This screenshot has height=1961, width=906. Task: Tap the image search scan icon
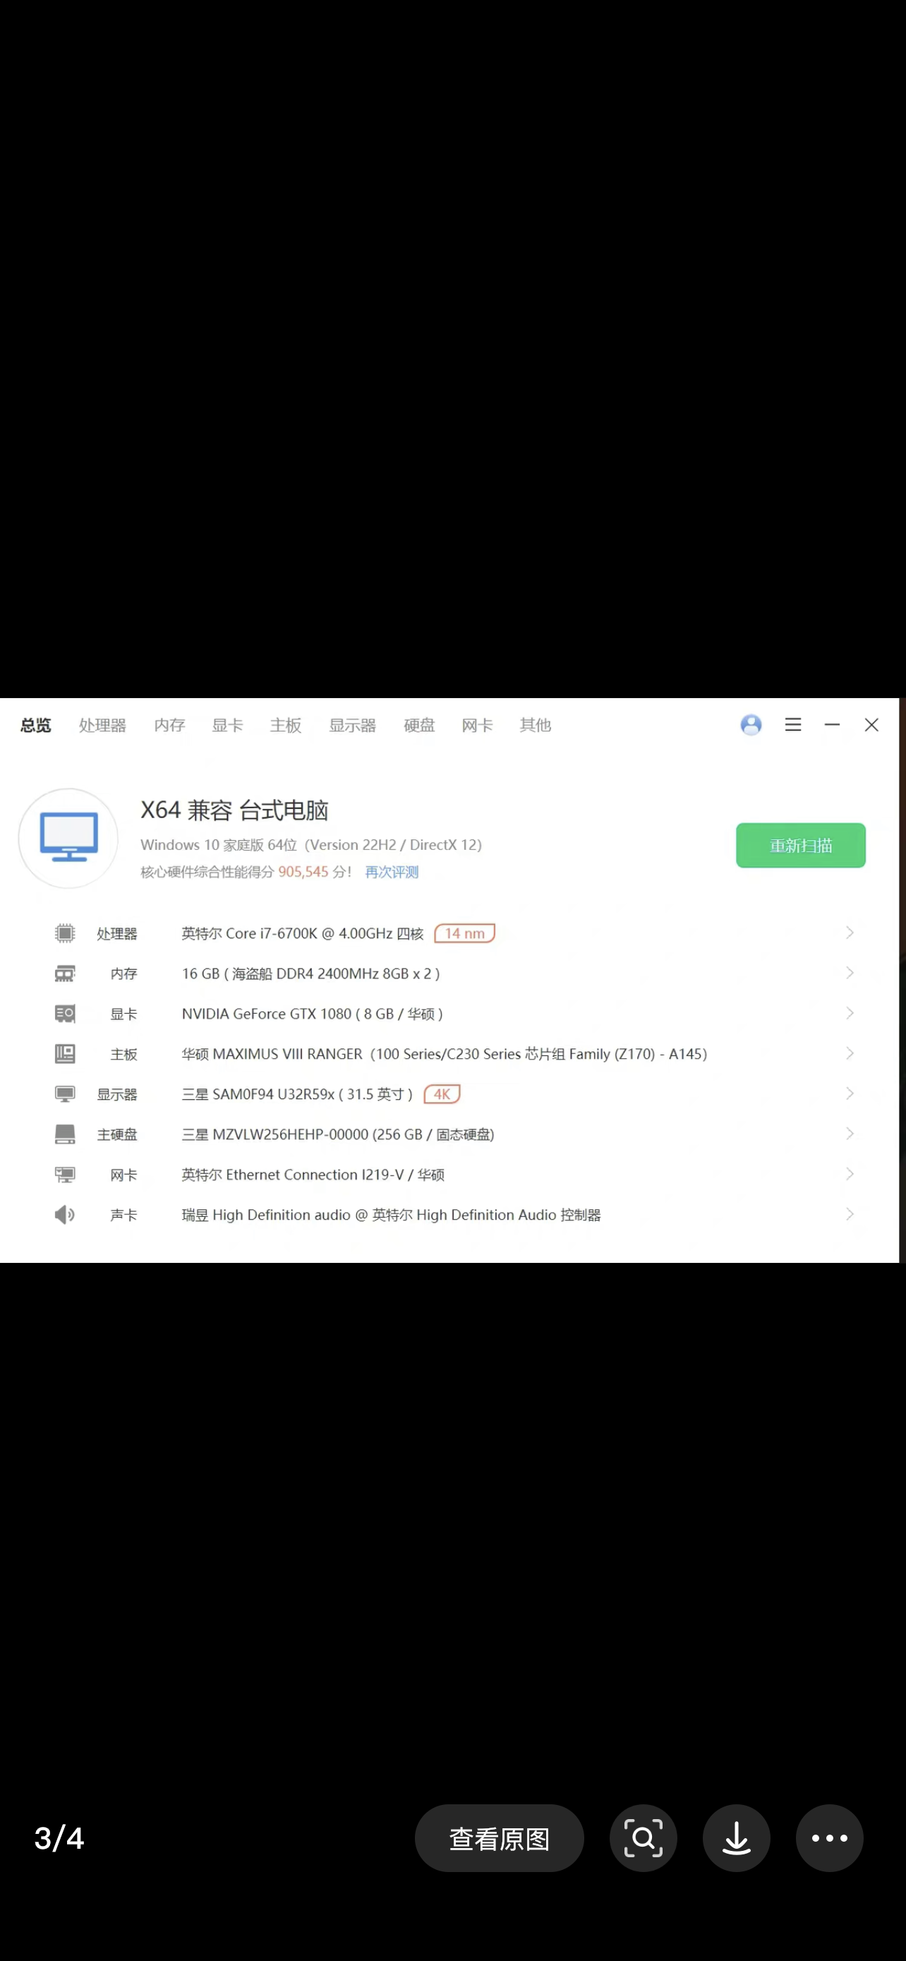(x=643, y=1837)
